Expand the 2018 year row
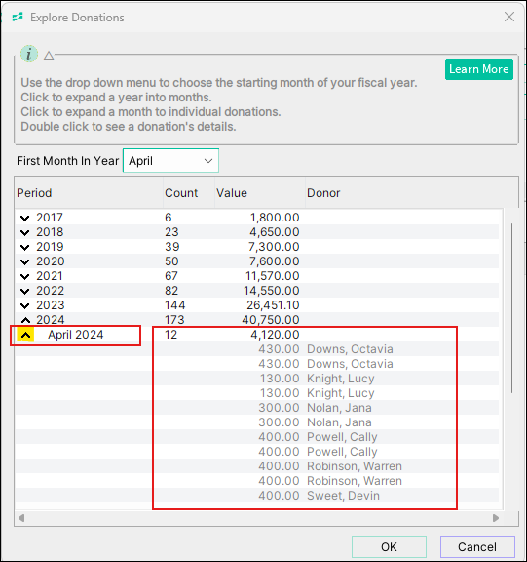Viewport: 527px width, 562px height. (x=24, y=232)
